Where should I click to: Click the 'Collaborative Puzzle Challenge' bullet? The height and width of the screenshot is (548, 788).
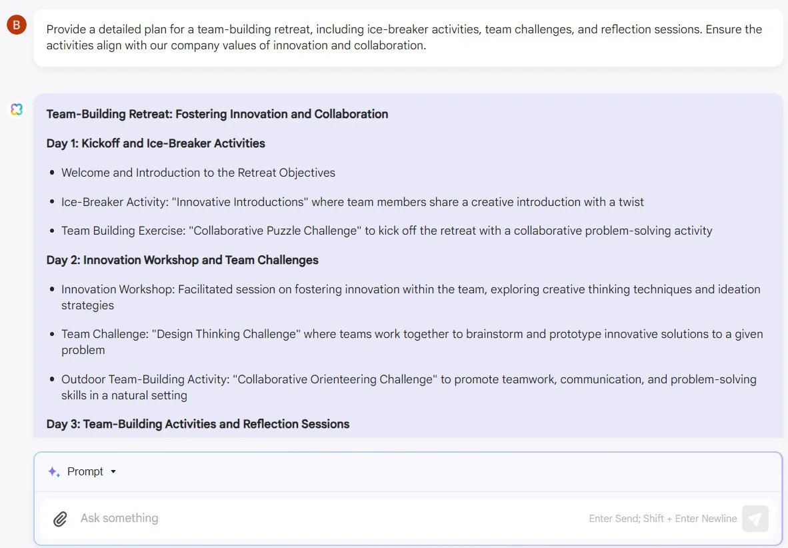[x=387, y=231]
